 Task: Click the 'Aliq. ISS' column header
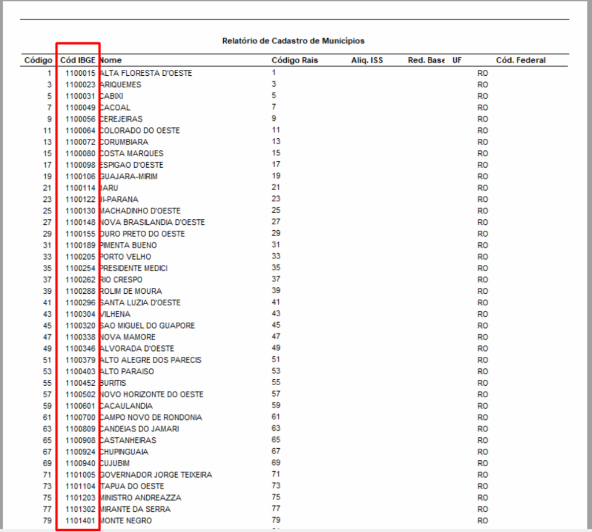[x=367, y=60]
